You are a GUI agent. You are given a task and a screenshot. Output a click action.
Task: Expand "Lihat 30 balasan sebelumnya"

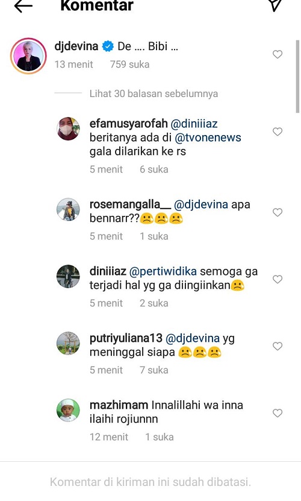click(x=154, y=93)
